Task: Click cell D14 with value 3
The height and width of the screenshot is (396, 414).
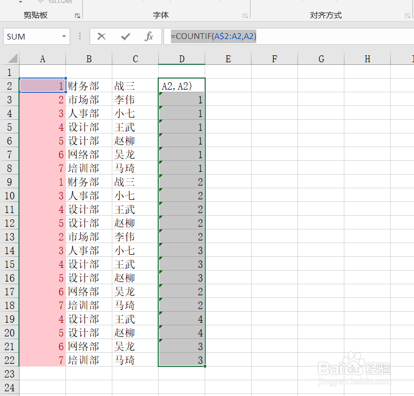Action: (181, 250)
